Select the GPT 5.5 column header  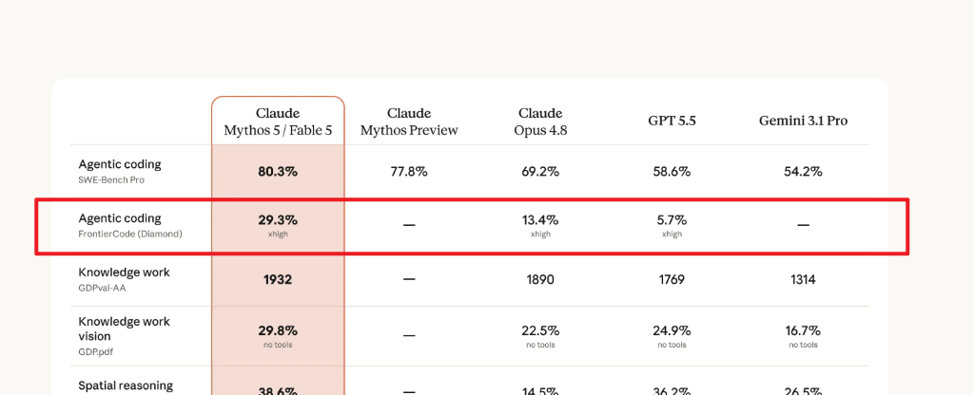(672, 121)
